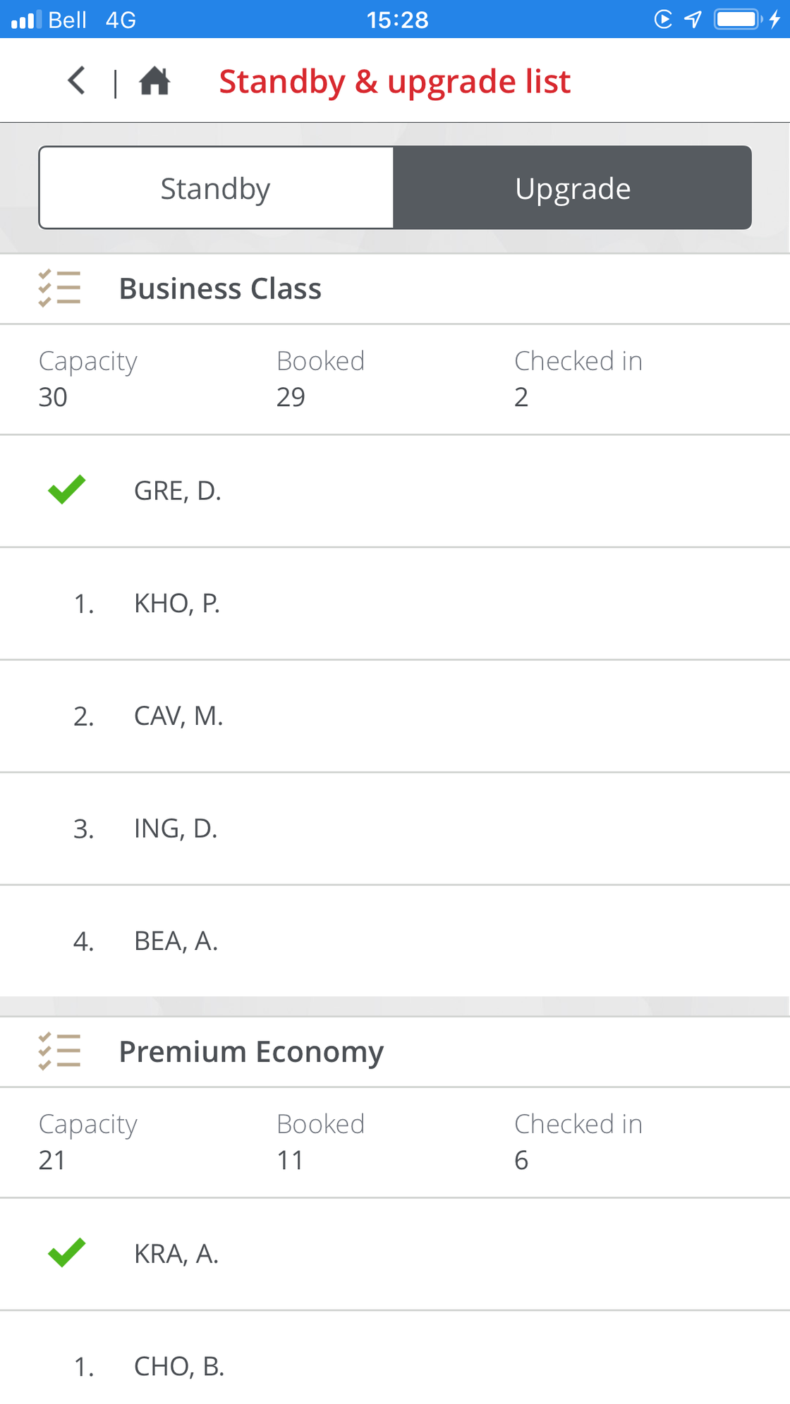
Task: Select the Upgrade tab
Action: coord(573,188)
